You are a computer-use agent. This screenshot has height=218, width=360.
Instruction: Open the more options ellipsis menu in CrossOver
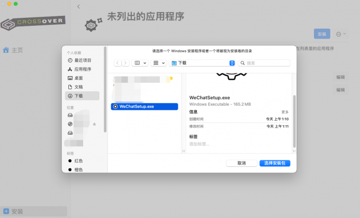[x=341, y=34]
